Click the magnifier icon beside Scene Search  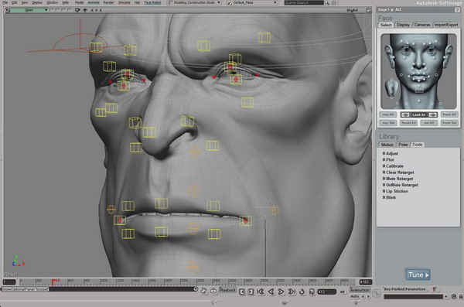(x=327, y=2)
